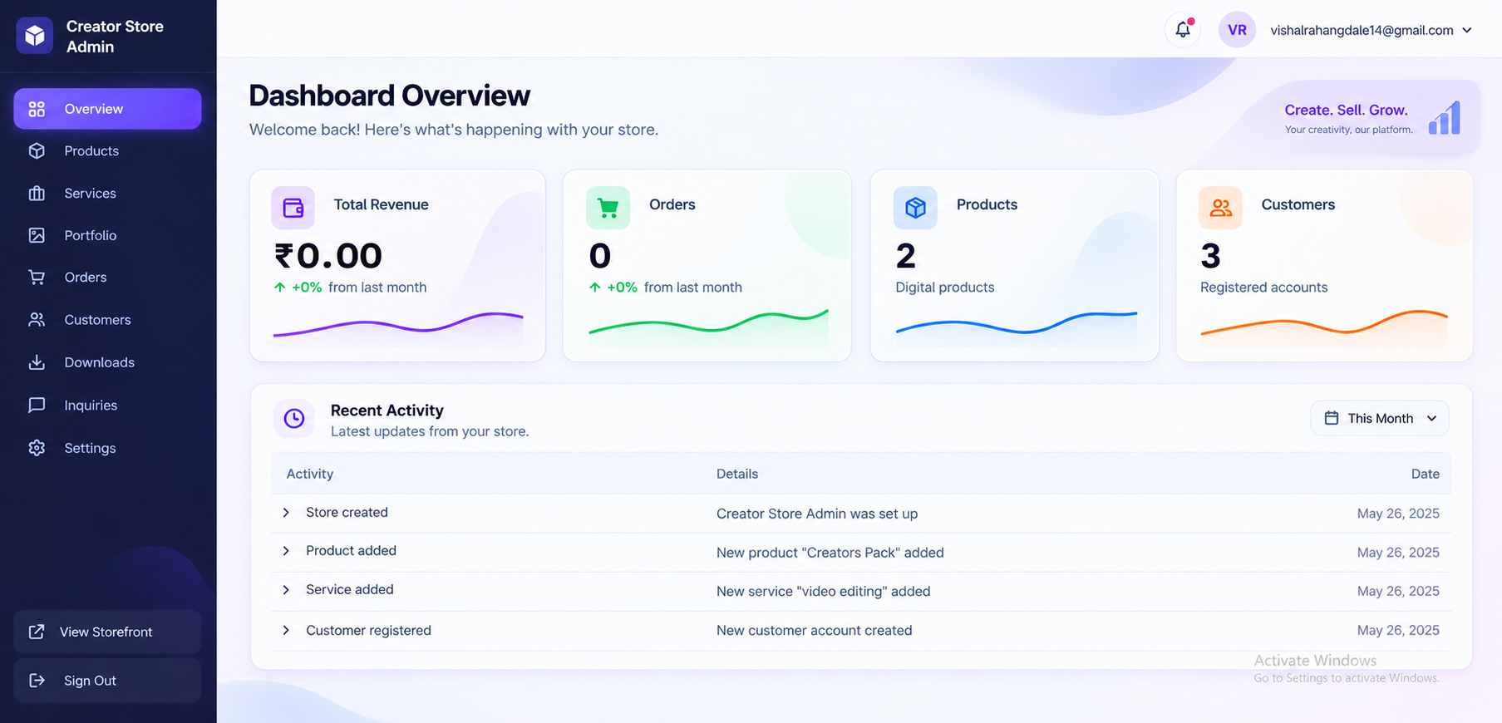This screenshot has height=723, width=1502.
Task: Click the Create. Sell. Grow. banner text
Action: point(1346,110)
